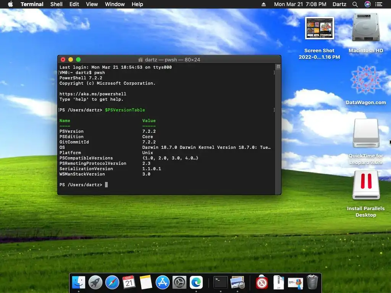The height and width of the screenshot is (293, 391).
Task: Open System Preferences gear in Dock
Action: 179,282
